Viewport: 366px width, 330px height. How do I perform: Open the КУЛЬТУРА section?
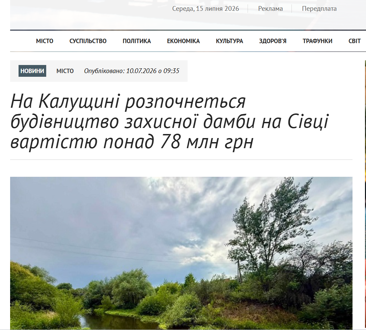click(x=229, y=41)
